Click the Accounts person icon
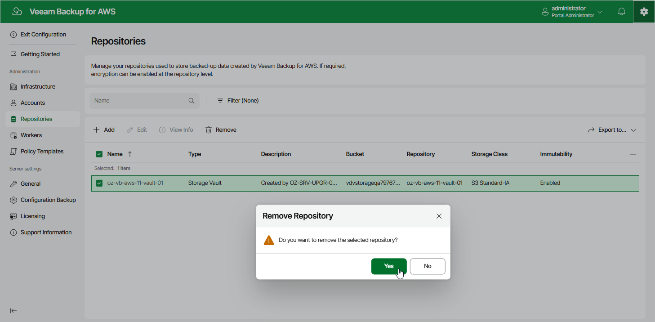This screenshot has height=322, width=655. click(x=13, y=103)
